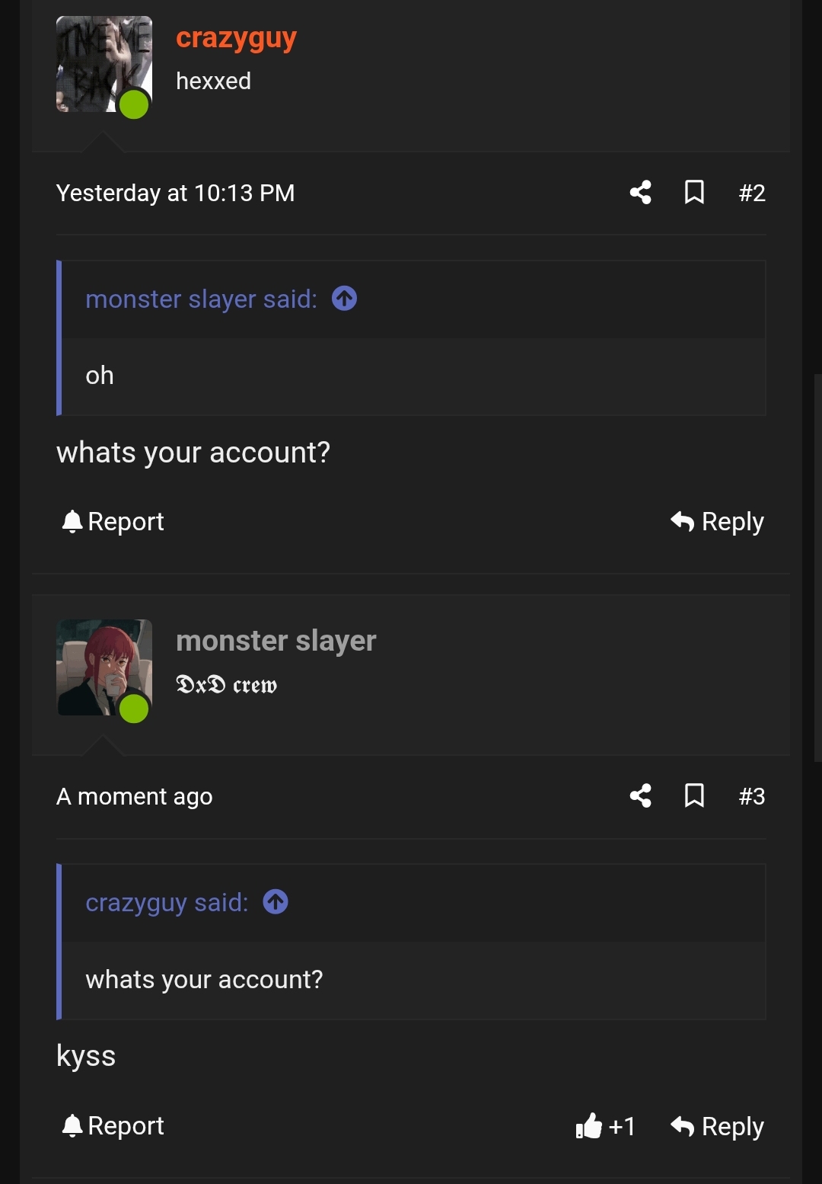Bookmark post #2
The image size is (822, 1184).
[694, 193]
